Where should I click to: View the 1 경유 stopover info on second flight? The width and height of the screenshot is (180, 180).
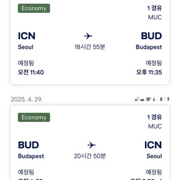[x=154, y=117]
